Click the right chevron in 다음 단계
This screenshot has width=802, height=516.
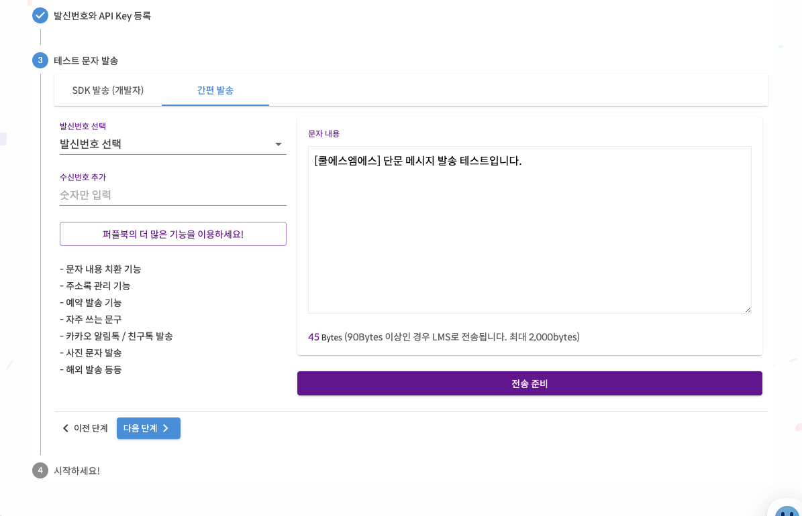coord(166,428)
